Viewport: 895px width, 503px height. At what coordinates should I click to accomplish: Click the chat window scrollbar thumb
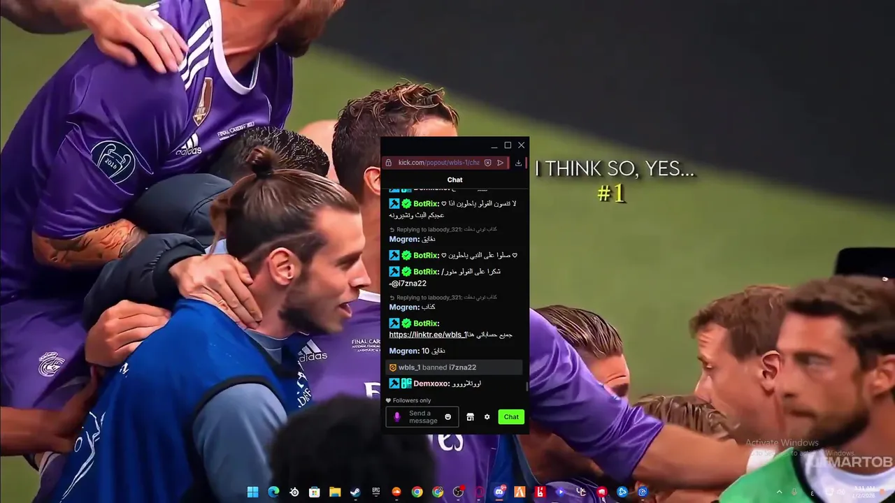[527, 386]
